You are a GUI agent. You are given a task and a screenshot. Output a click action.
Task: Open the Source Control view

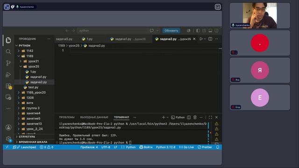[8, 63]
